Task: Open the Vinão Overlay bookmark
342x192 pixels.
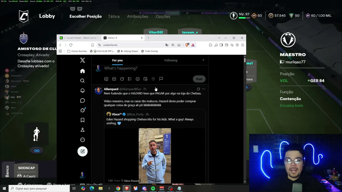Action: tap(150, 51)
